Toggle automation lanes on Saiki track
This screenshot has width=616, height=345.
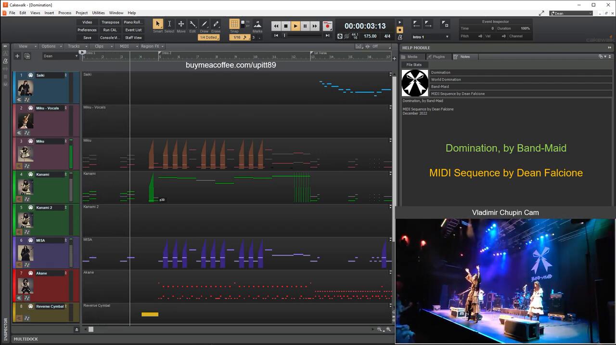click(x=27, y=100)
